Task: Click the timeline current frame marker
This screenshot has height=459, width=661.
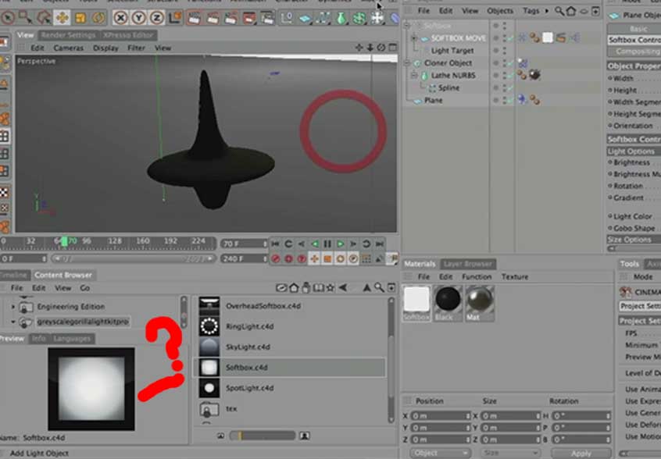Action: 64,242
